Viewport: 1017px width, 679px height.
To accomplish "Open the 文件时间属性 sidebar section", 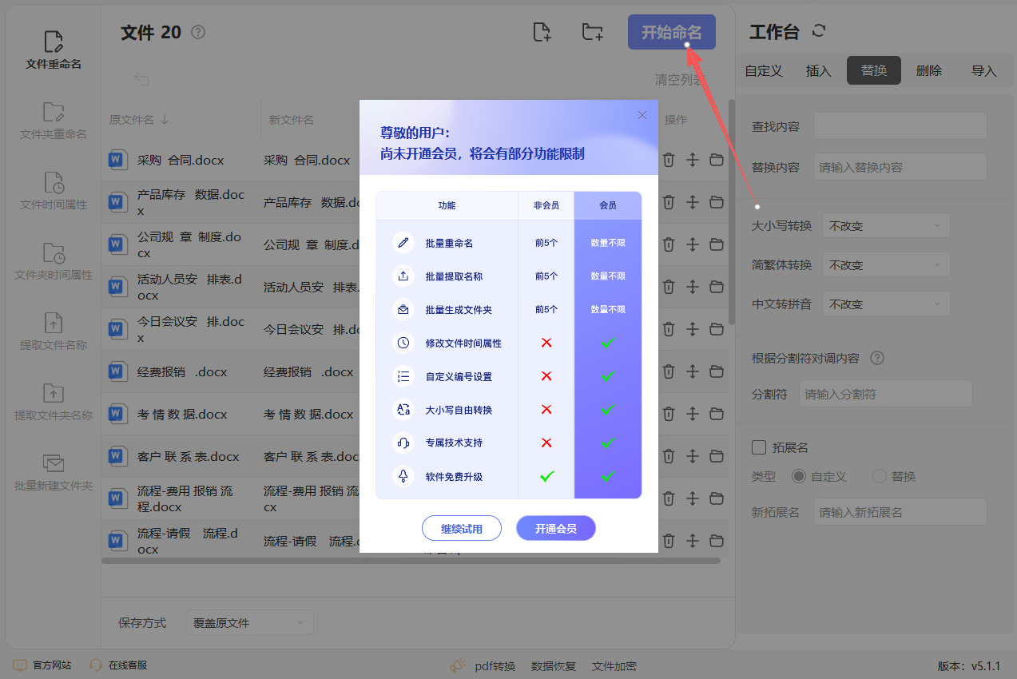I will (54, 191).
